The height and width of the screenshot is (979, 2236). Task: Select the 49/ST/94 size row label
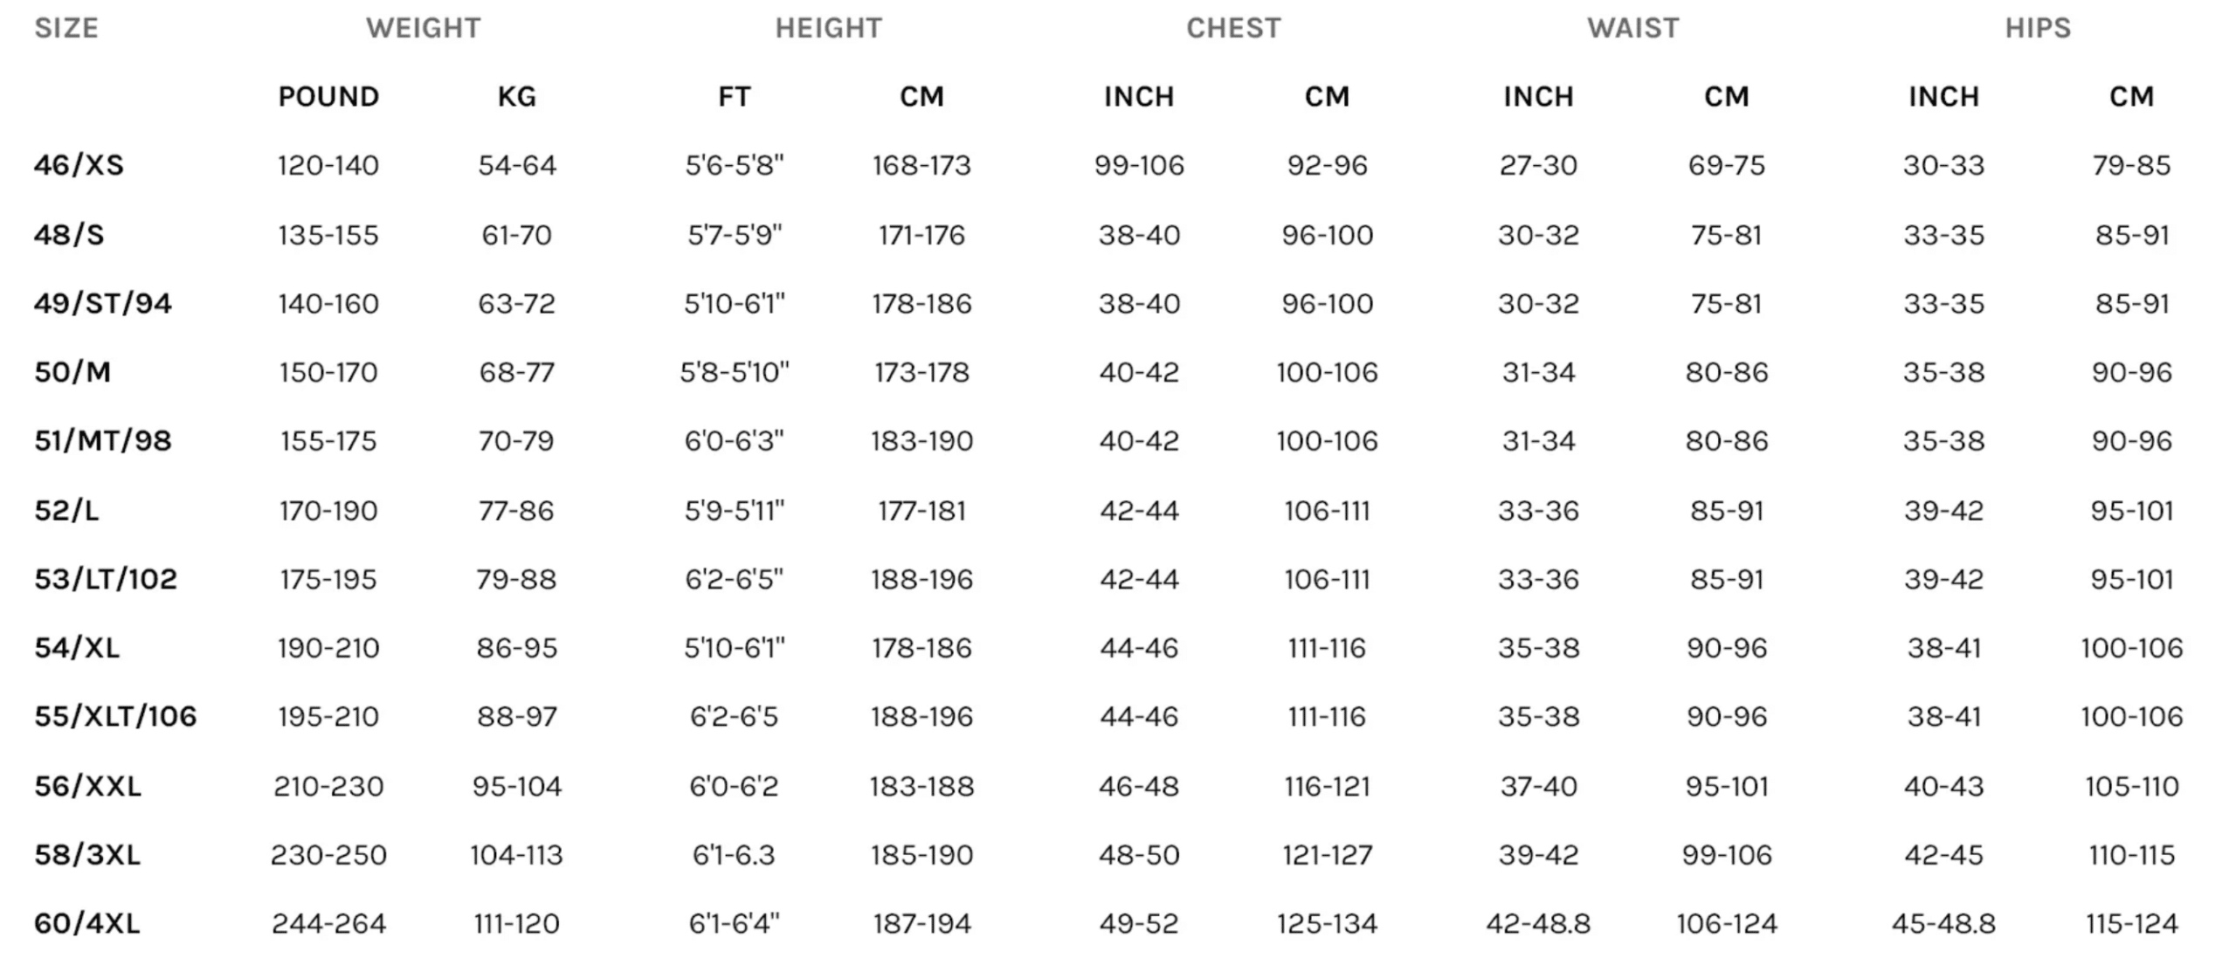103,303
